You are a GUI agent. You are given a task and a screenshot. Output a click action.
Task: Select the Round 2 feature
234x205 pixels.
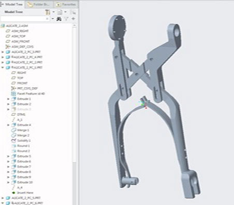pos(21,151)
